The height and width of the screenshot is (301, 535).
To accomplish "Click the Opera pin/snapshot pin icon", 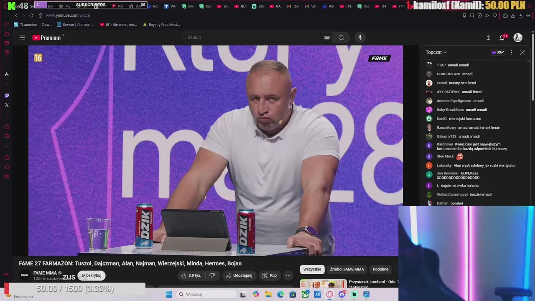I will point(464,15).
